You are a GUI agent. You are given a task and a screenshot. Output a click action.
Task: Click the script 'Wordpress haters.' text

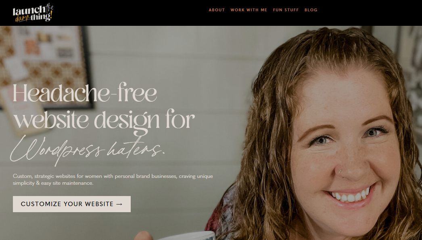pos(88,150)
